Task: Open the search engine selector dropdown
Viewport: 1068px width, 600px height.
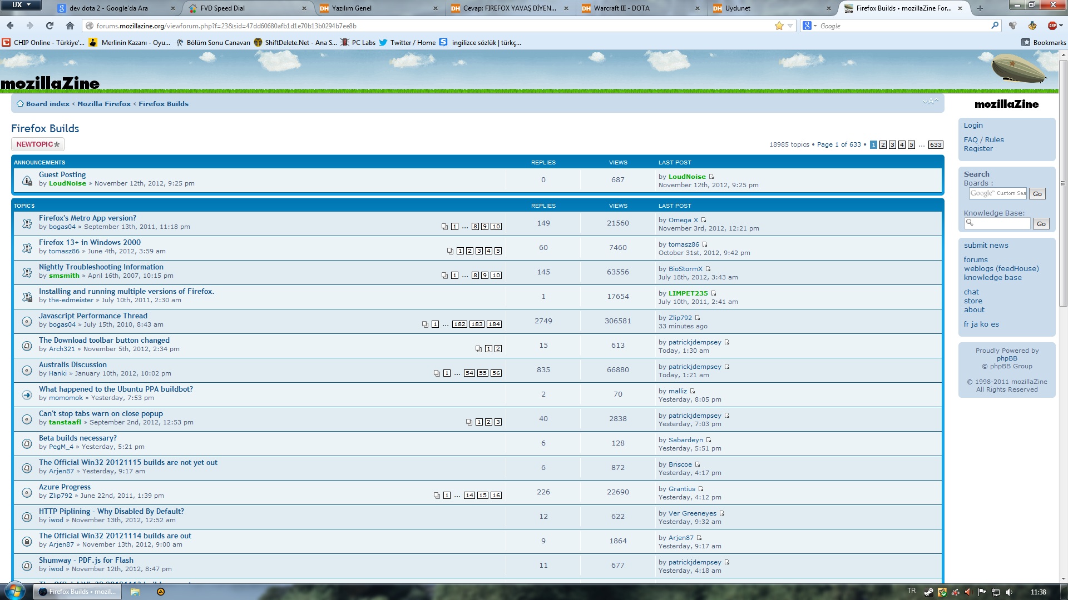Action: [x=809, y=26]
